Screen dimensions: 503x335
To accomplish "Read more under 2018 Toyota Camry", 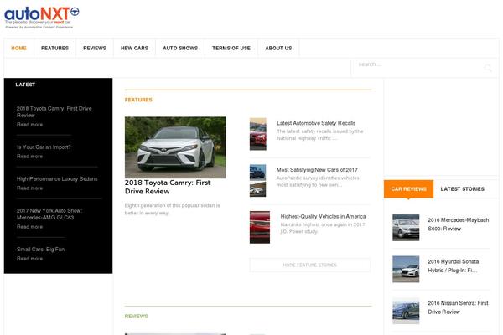I will (29, 125).
